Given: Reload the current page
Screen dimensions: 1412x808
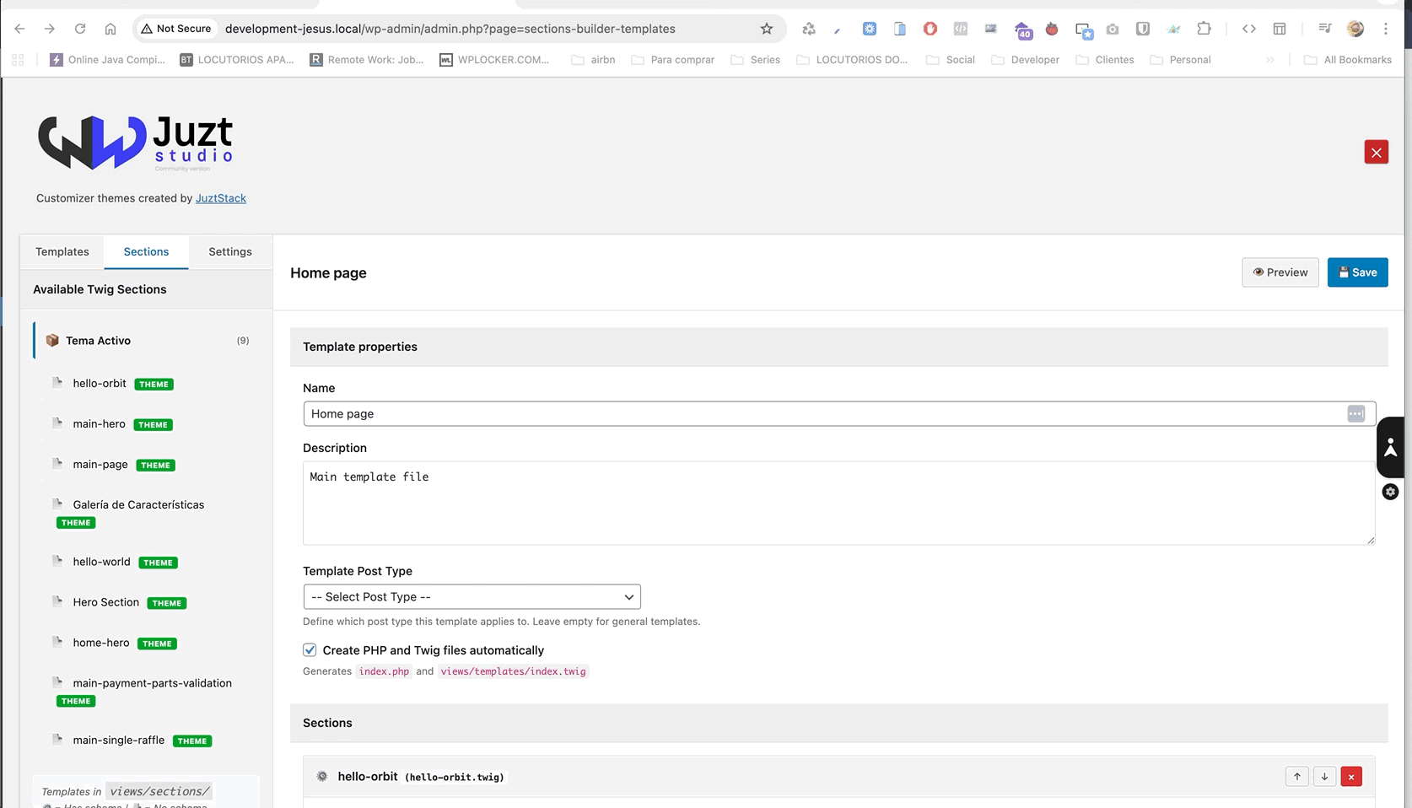Looking at the screenshot, I should [80, 29].
